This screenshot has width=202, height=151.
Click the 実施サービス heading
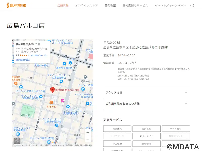tap(113, 120)
